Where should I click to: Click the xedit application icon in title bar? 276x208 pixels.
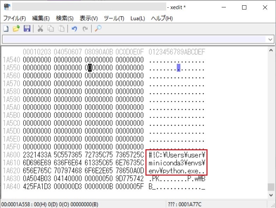coord(7,7)
